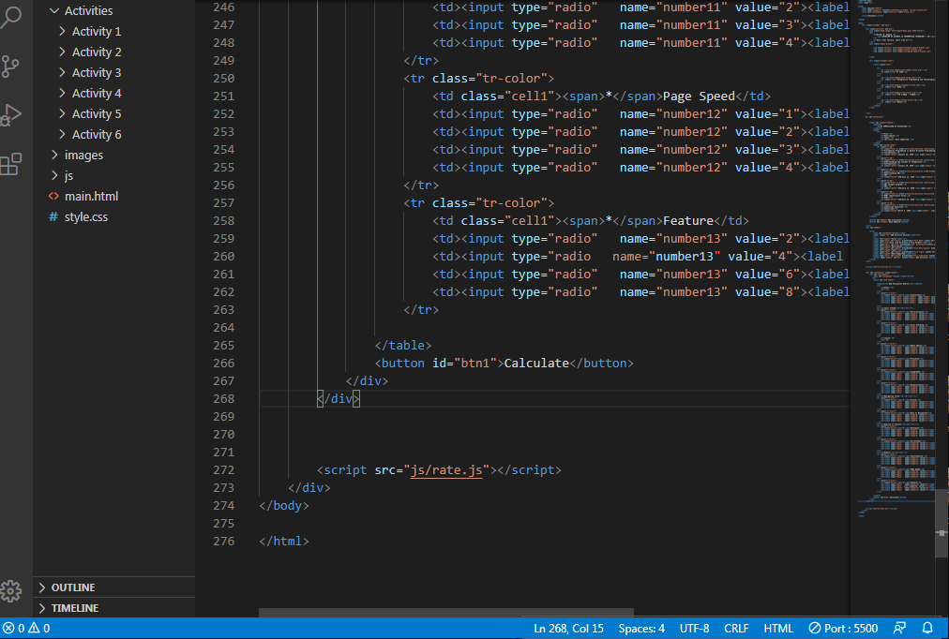Stop Live Server on Port : 5500

click(x=843, y=628)
